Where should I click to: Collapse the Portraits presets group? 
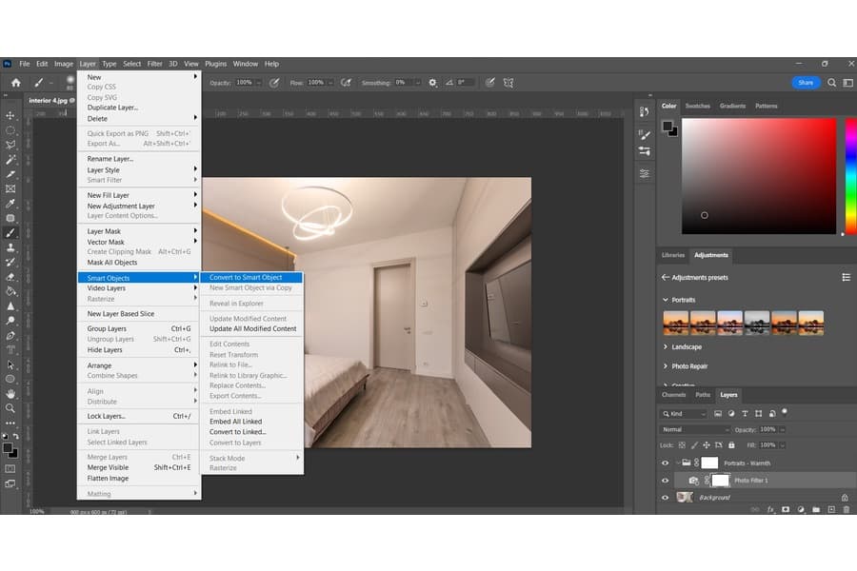[x=666, y=300]
